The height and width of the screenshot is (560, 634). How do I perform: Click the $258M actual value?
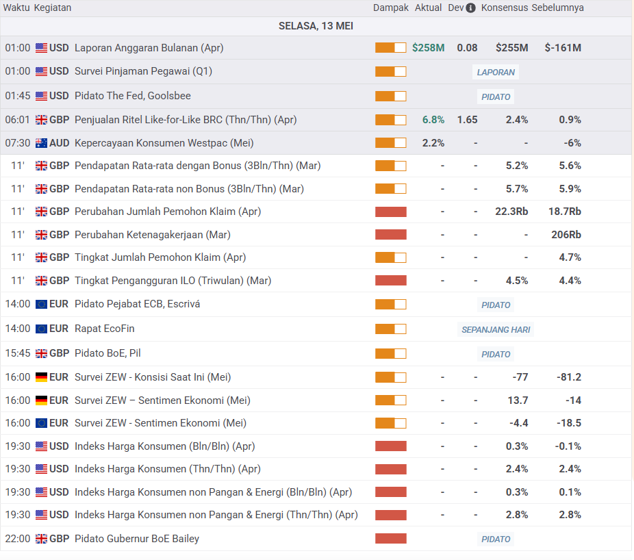(428, 48)
